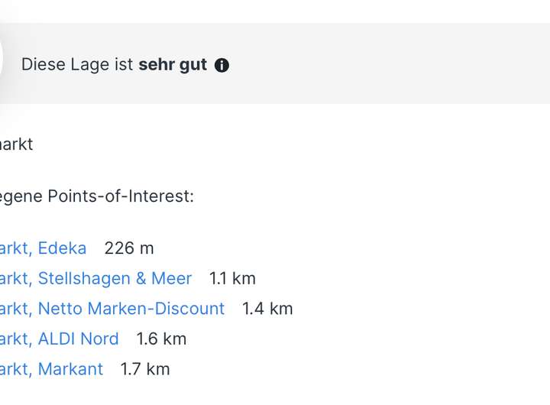Click the word "Discount" in Netto link
Viewport: 550px width, 405px height.
click(x=189, y=309)
